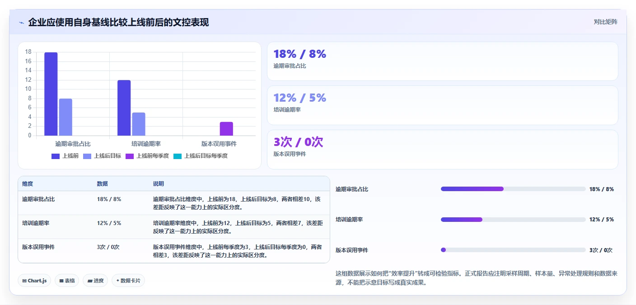The height and width of the screenshot is (305, 636).
Task: Click the 18% / 8% table cell
Action: (x=109, y=199)
